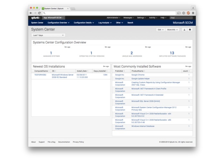The height and width of the screenshot is (159, 224).
Task: Open the Last 7 days time range picker
Action: (x=48, y=35)
